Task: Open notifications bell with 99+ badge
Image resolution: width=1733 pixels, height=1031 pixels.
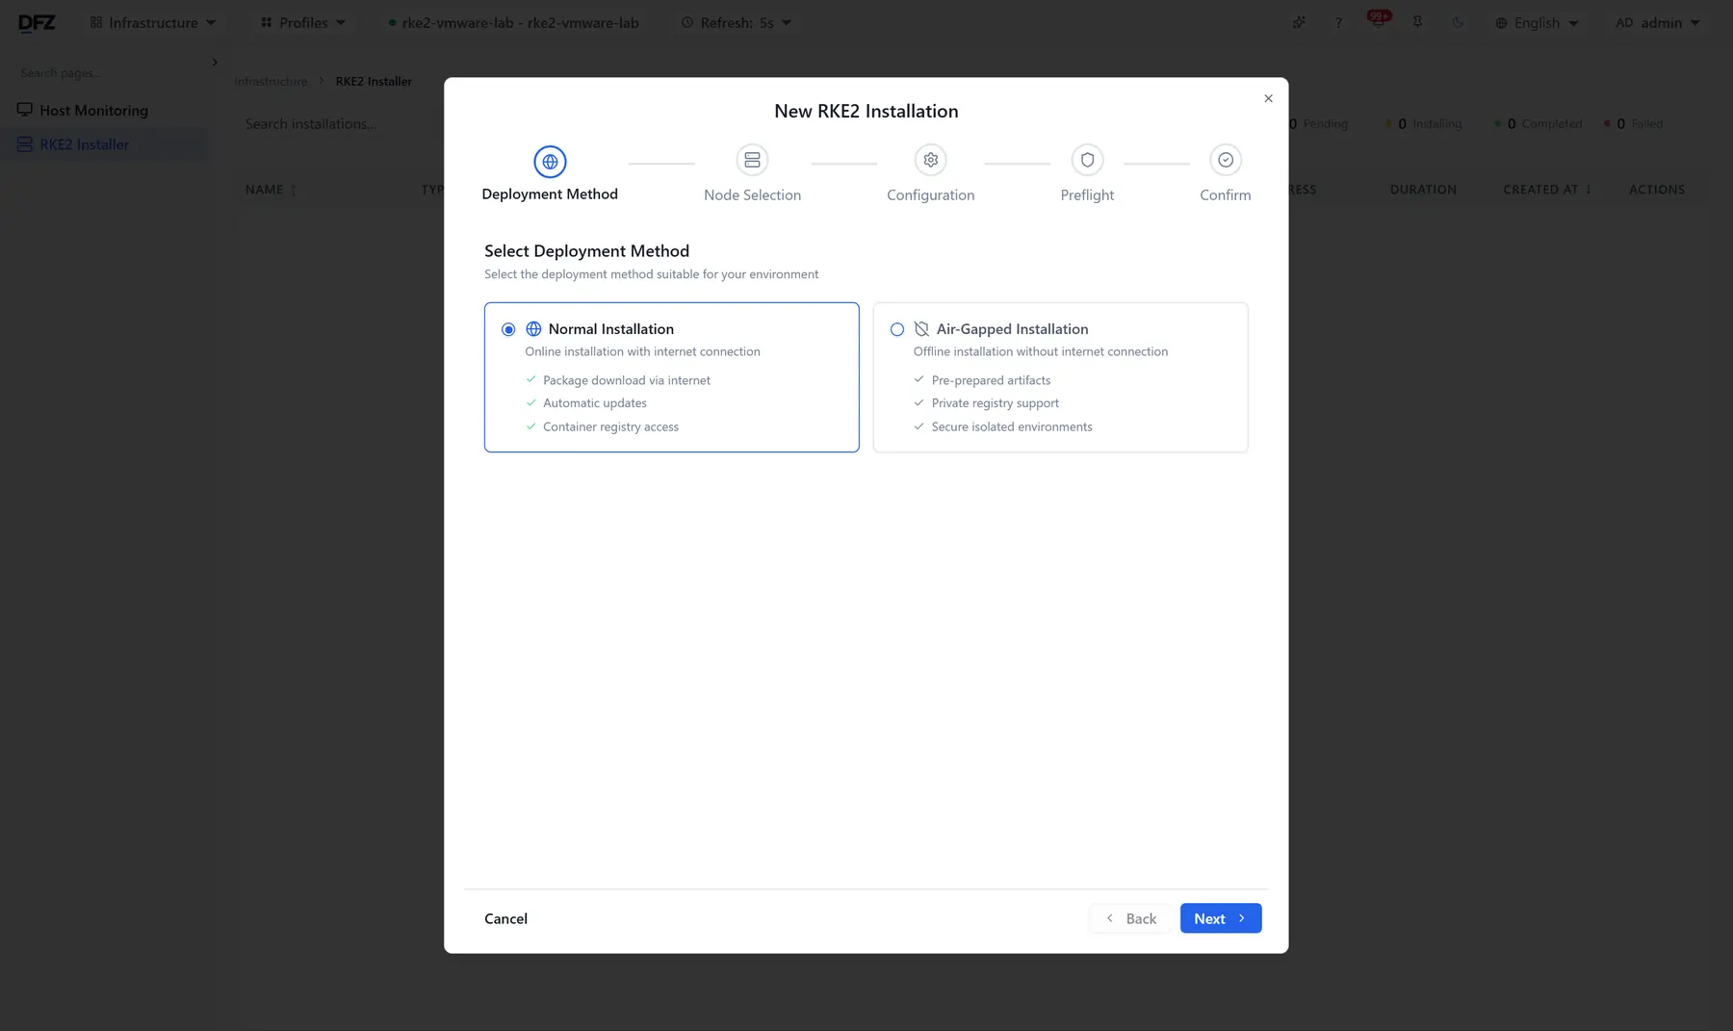Action: 1379,21
